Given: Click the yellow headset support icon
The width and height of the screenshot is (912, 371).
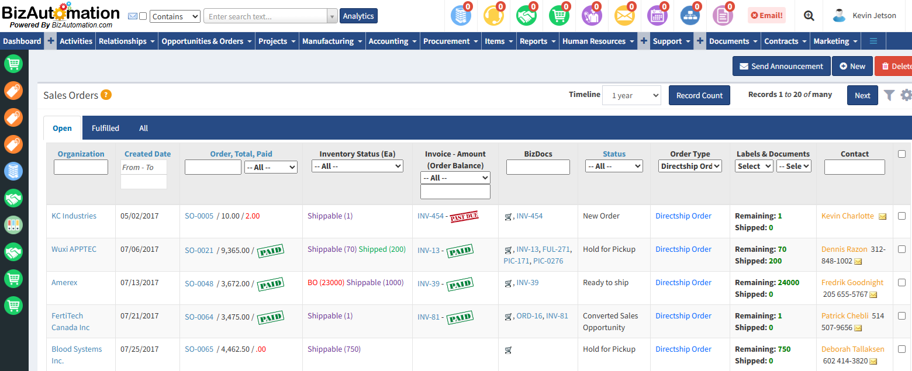Looking at the screenshot, I should (493, 16).
